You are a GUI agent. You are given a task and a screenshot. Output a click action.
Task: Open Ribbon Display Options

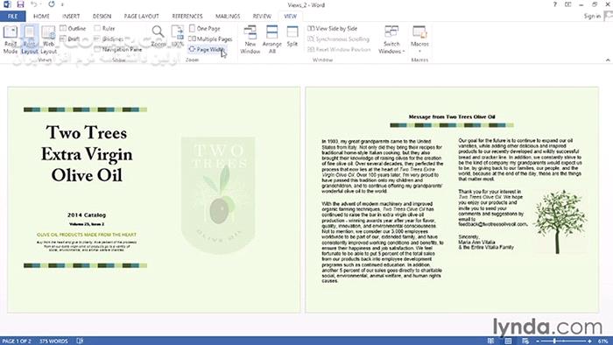(x=567, y=4)
